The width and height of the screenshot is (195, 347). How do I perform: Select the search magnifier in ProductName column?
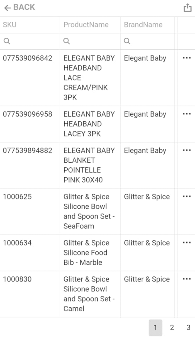[x=67, y=41]
